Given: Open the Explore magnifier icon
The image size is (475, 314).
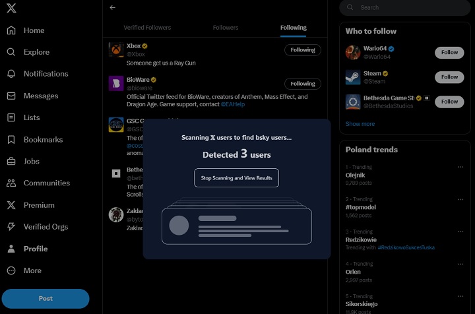Looking at the screenshot, I should click(x=11, y=52).
